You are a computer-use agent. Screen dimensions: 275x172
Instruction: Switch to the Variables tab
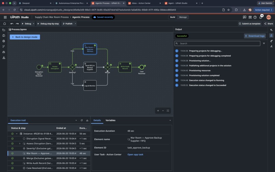[x=111, y=120]
